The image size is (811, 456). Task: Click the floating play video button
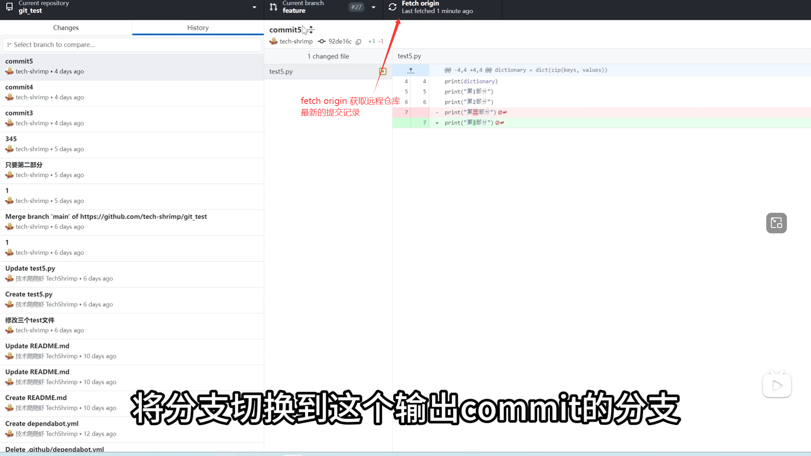(x=776, y=385)
